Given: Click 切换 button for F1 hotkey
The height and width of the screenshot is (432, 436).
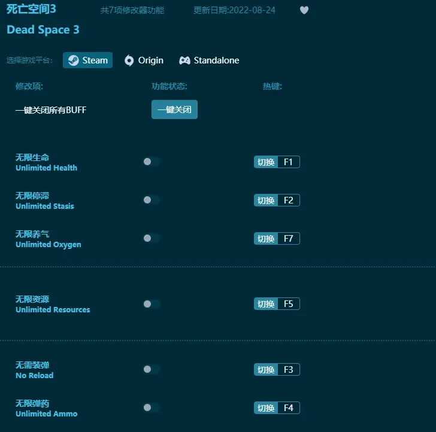Looking at the screenshot, I should 266,162.
